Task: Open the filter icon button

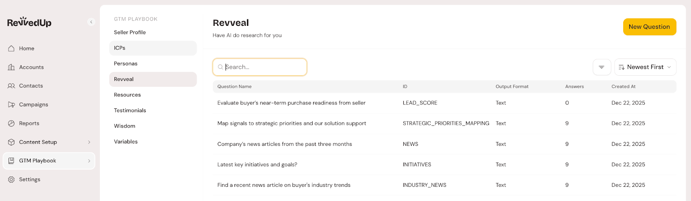Action: coord(601,67)
